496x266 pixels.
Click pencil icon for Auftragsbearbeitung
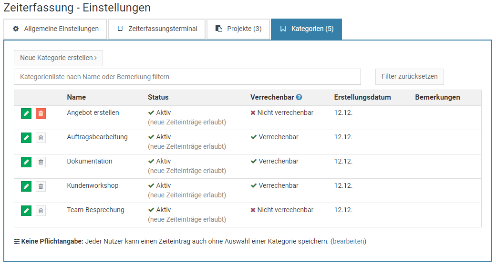coord(26,138)
